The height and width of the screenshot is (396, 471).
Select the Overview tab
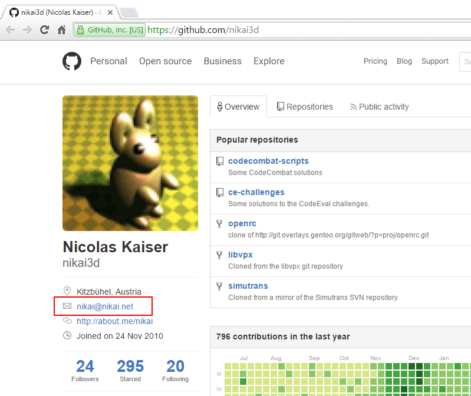point(238,107)
